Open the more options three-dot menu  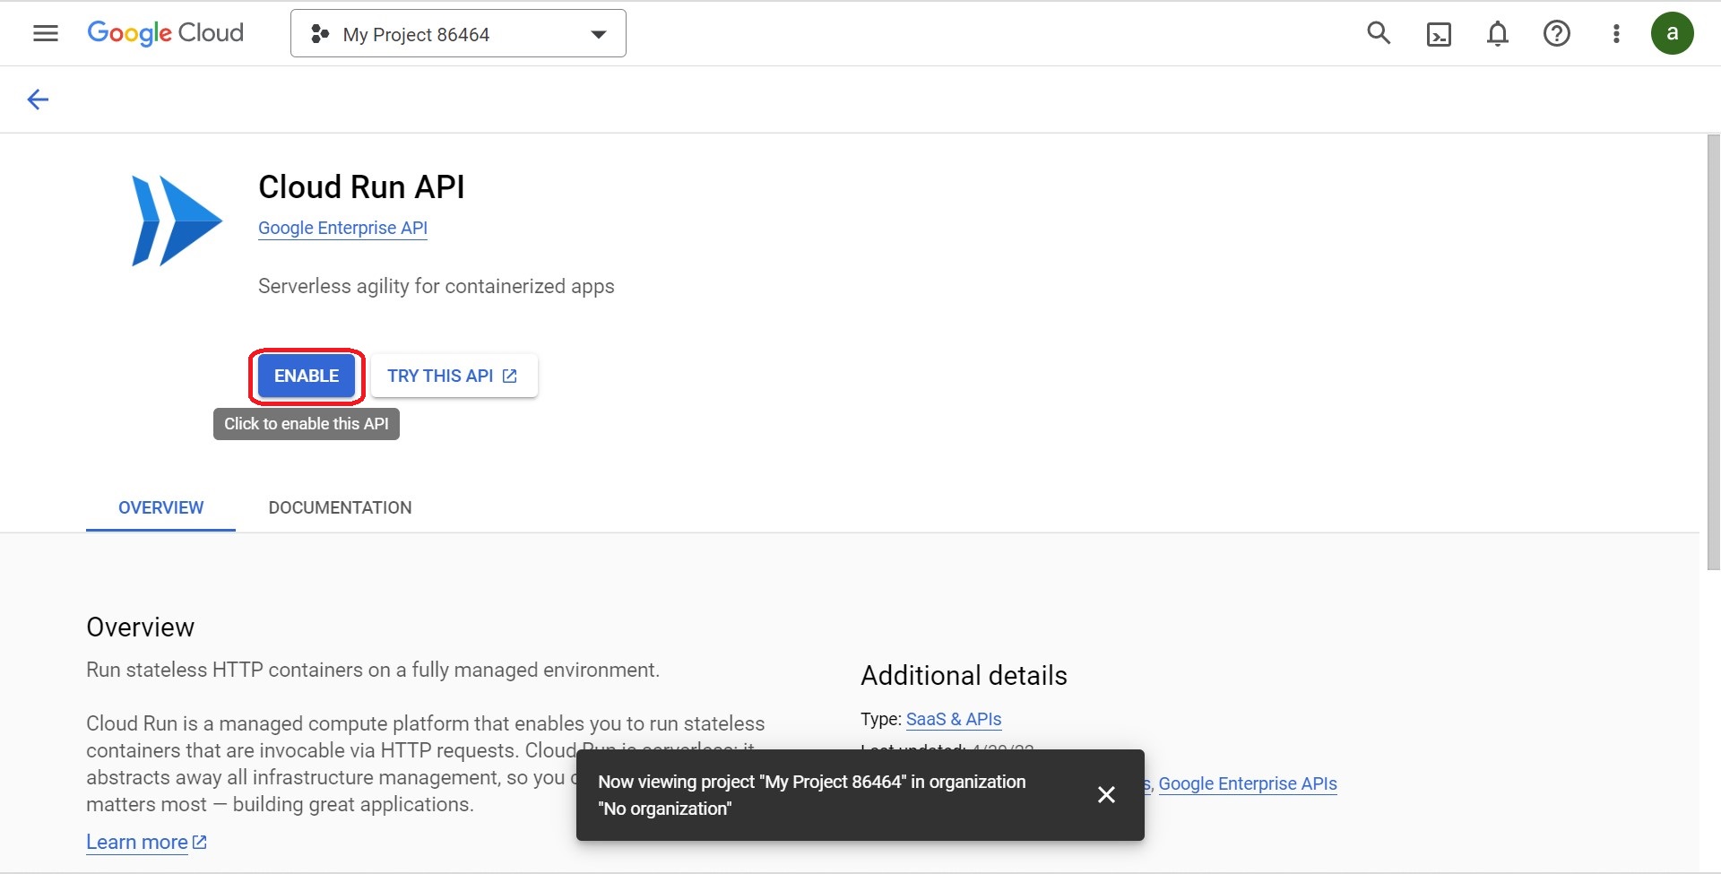[x=1616, y=33]
